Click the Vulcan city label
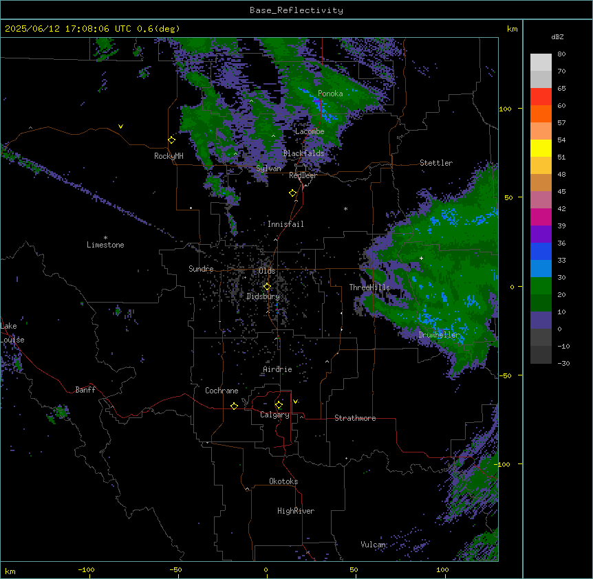This screenshot has height=579, width=593. [374, 545]
